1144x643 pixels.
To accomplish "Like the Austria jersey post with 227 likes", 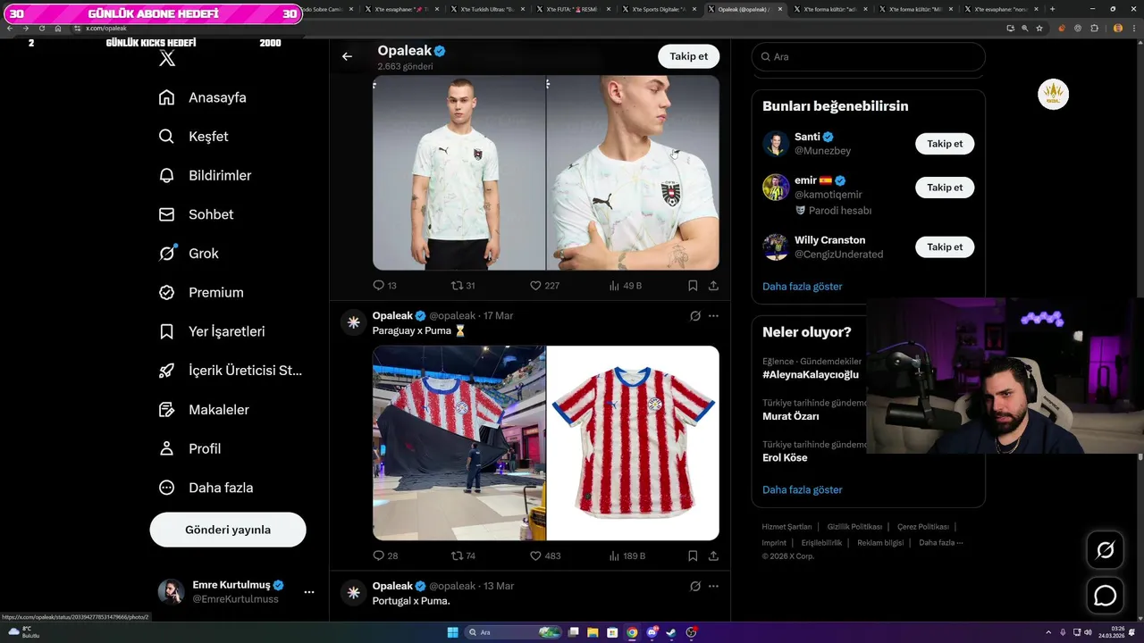I will tap(544, 286).
